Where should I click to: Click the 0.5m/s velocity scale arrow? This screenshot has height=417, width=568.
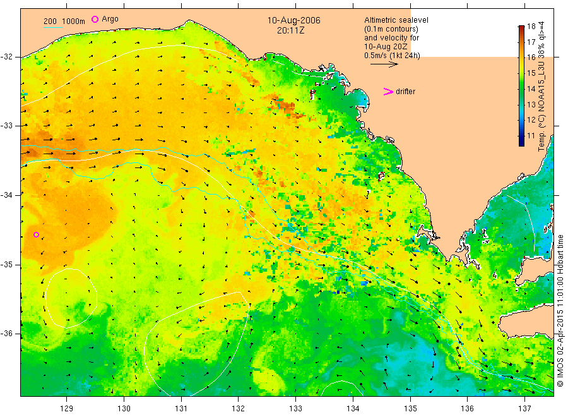click(x=384, y=64)
